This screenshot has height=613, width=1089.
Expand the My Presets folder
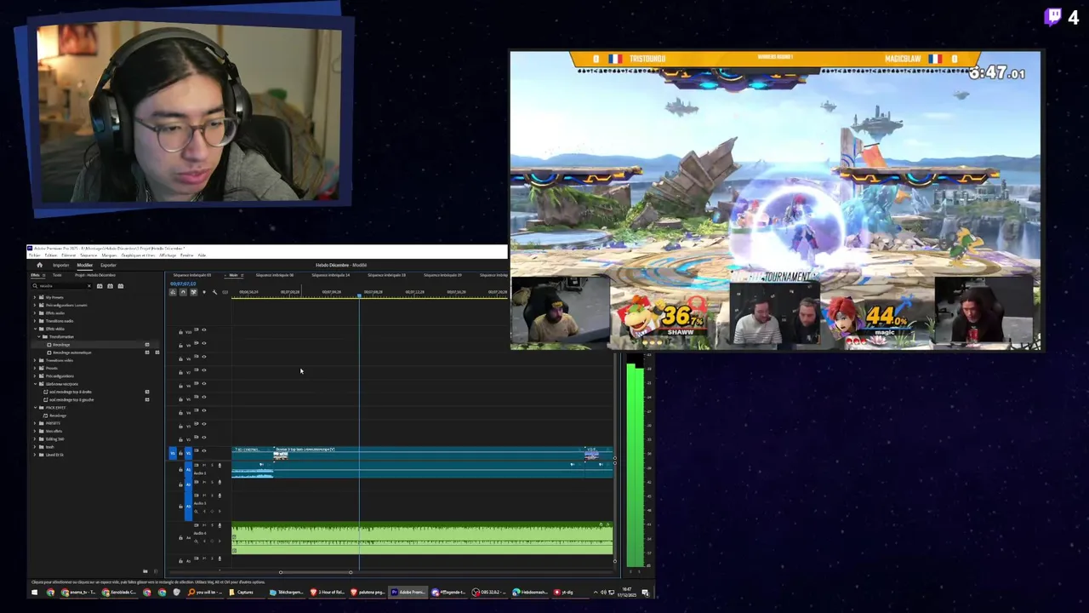[35, 297]
